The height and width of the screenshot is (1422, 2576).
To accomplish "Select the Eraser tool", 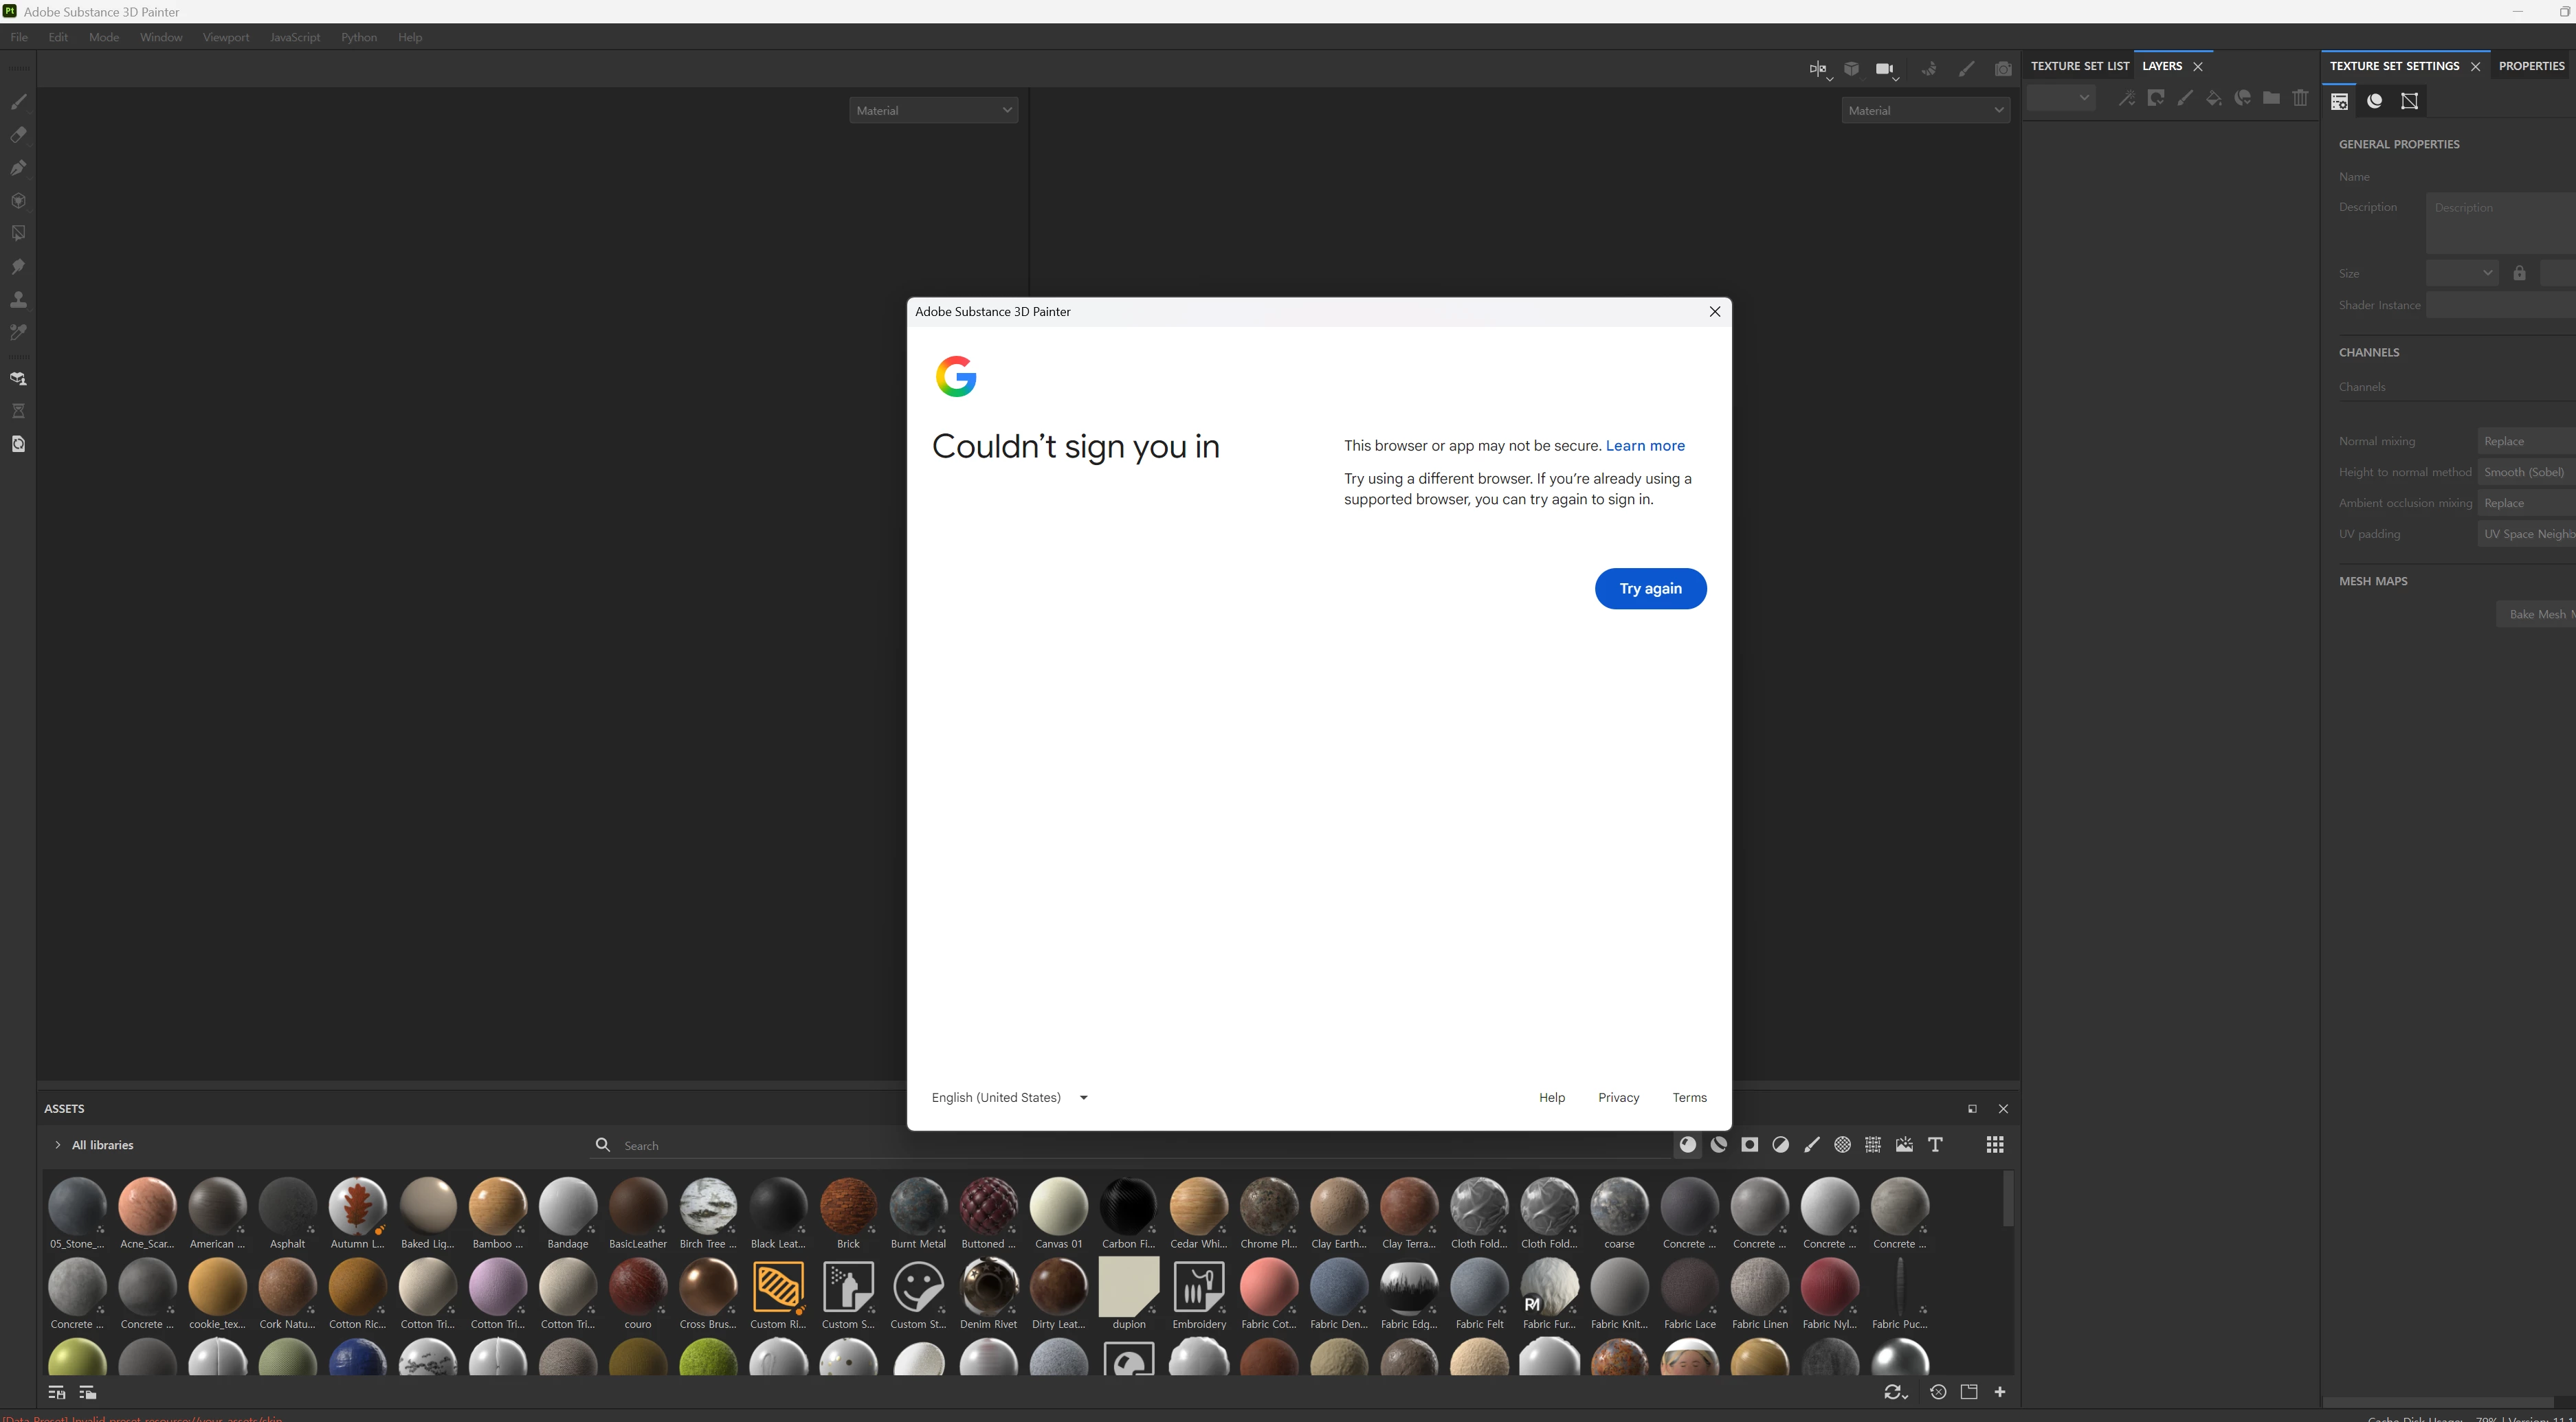I will pyautogui.click(x=18, y=135).
